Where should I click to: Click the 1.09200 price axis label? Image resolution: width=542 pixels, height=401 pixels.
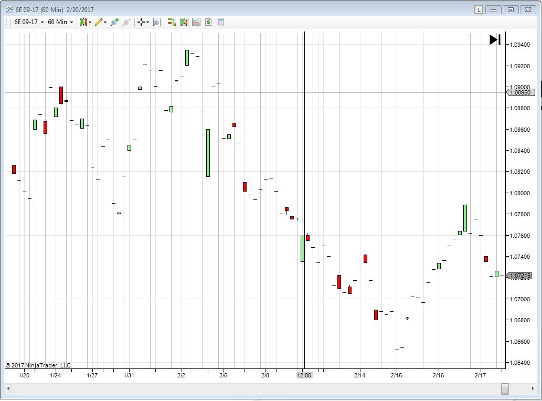coord(520,66)
